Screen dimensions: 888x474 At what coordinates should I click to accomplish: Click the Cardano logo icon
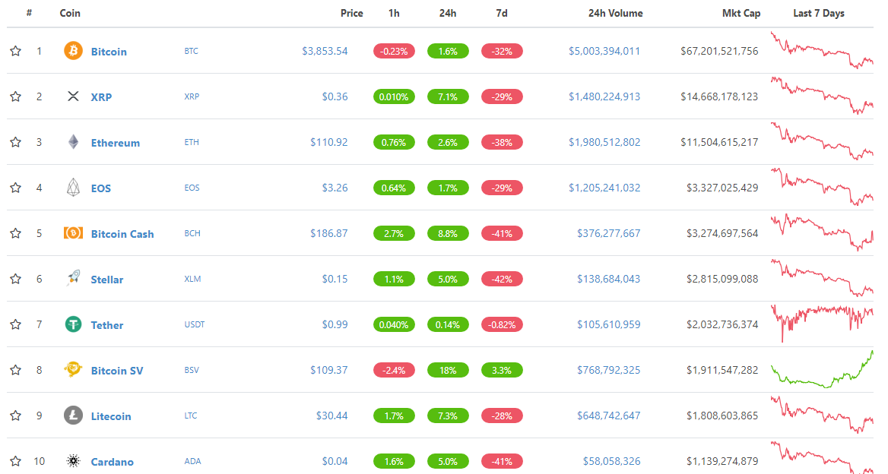(73, 461)
